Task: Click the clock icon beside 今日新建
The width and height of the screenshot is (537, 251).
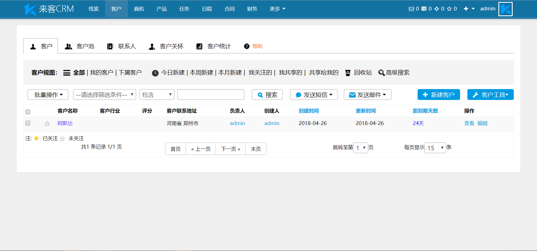Action: tap(155, 73)
